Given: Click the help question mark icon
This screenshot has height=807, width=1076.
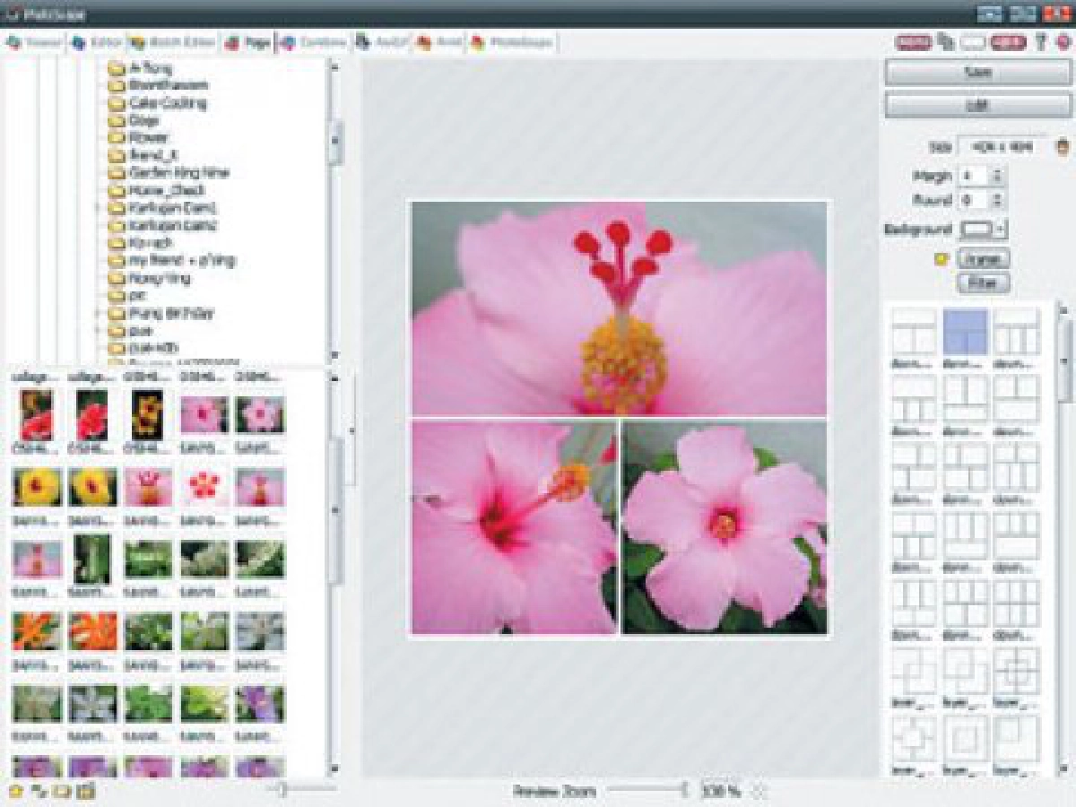Looking at the screenshot, I should click(x=1041, y=41).
